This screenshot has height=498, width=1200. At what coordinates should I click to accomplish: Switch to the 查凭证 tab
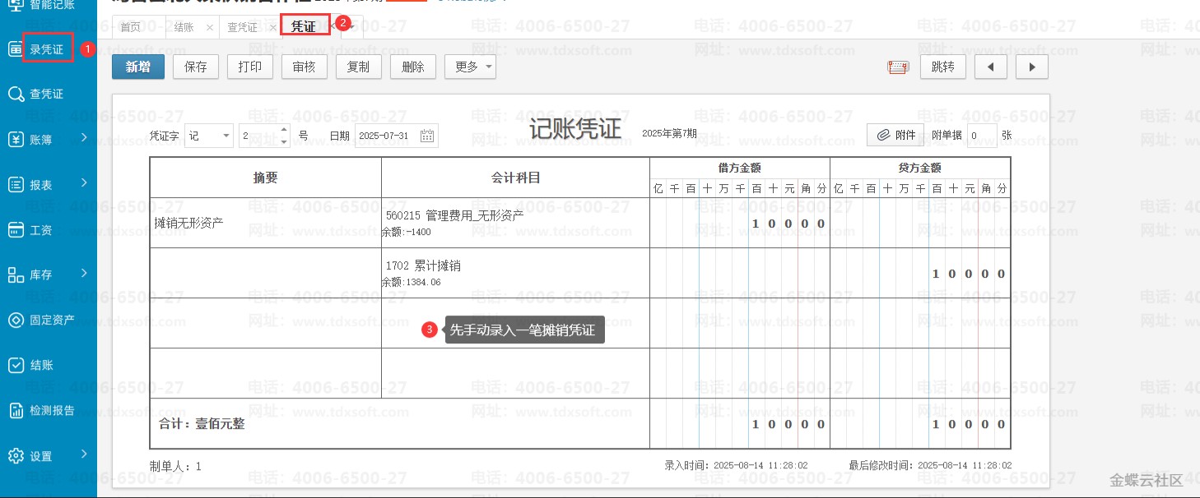pos(242,27)
